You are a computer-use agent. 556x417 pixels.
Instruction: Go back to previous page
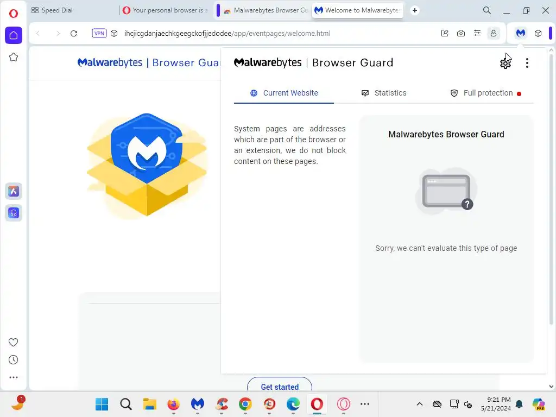coord(38,33)
